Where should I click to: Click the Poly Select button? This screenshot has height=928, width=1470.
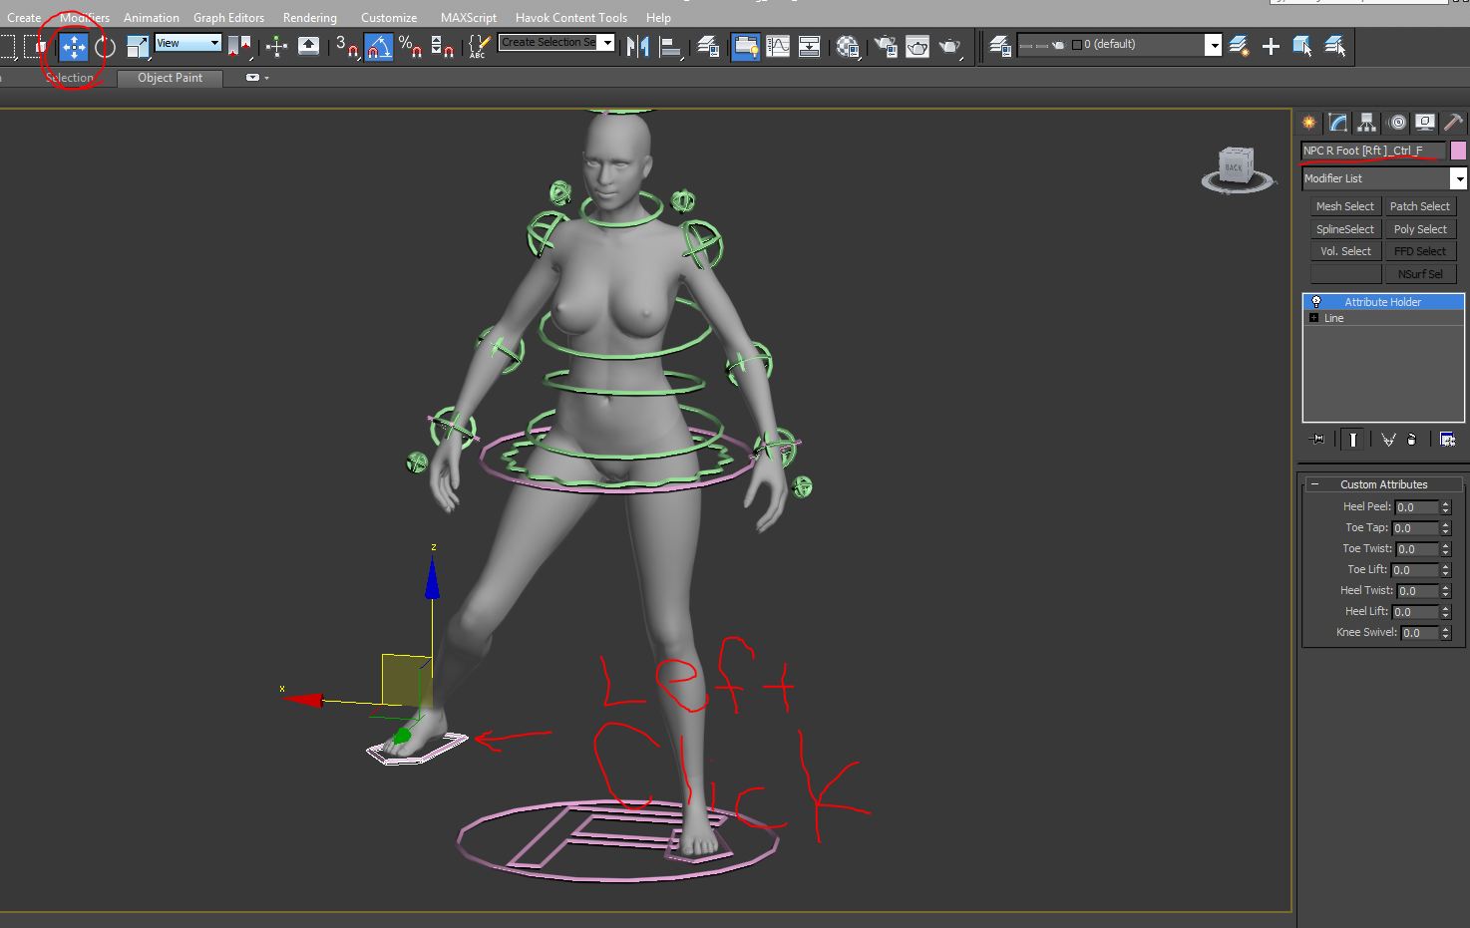1420,228
